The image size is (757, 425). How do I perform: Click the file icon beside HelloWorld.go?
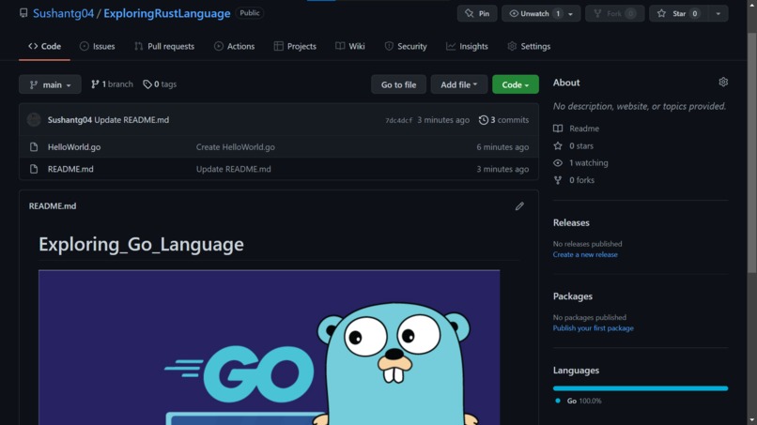click(x=34, y=146)
